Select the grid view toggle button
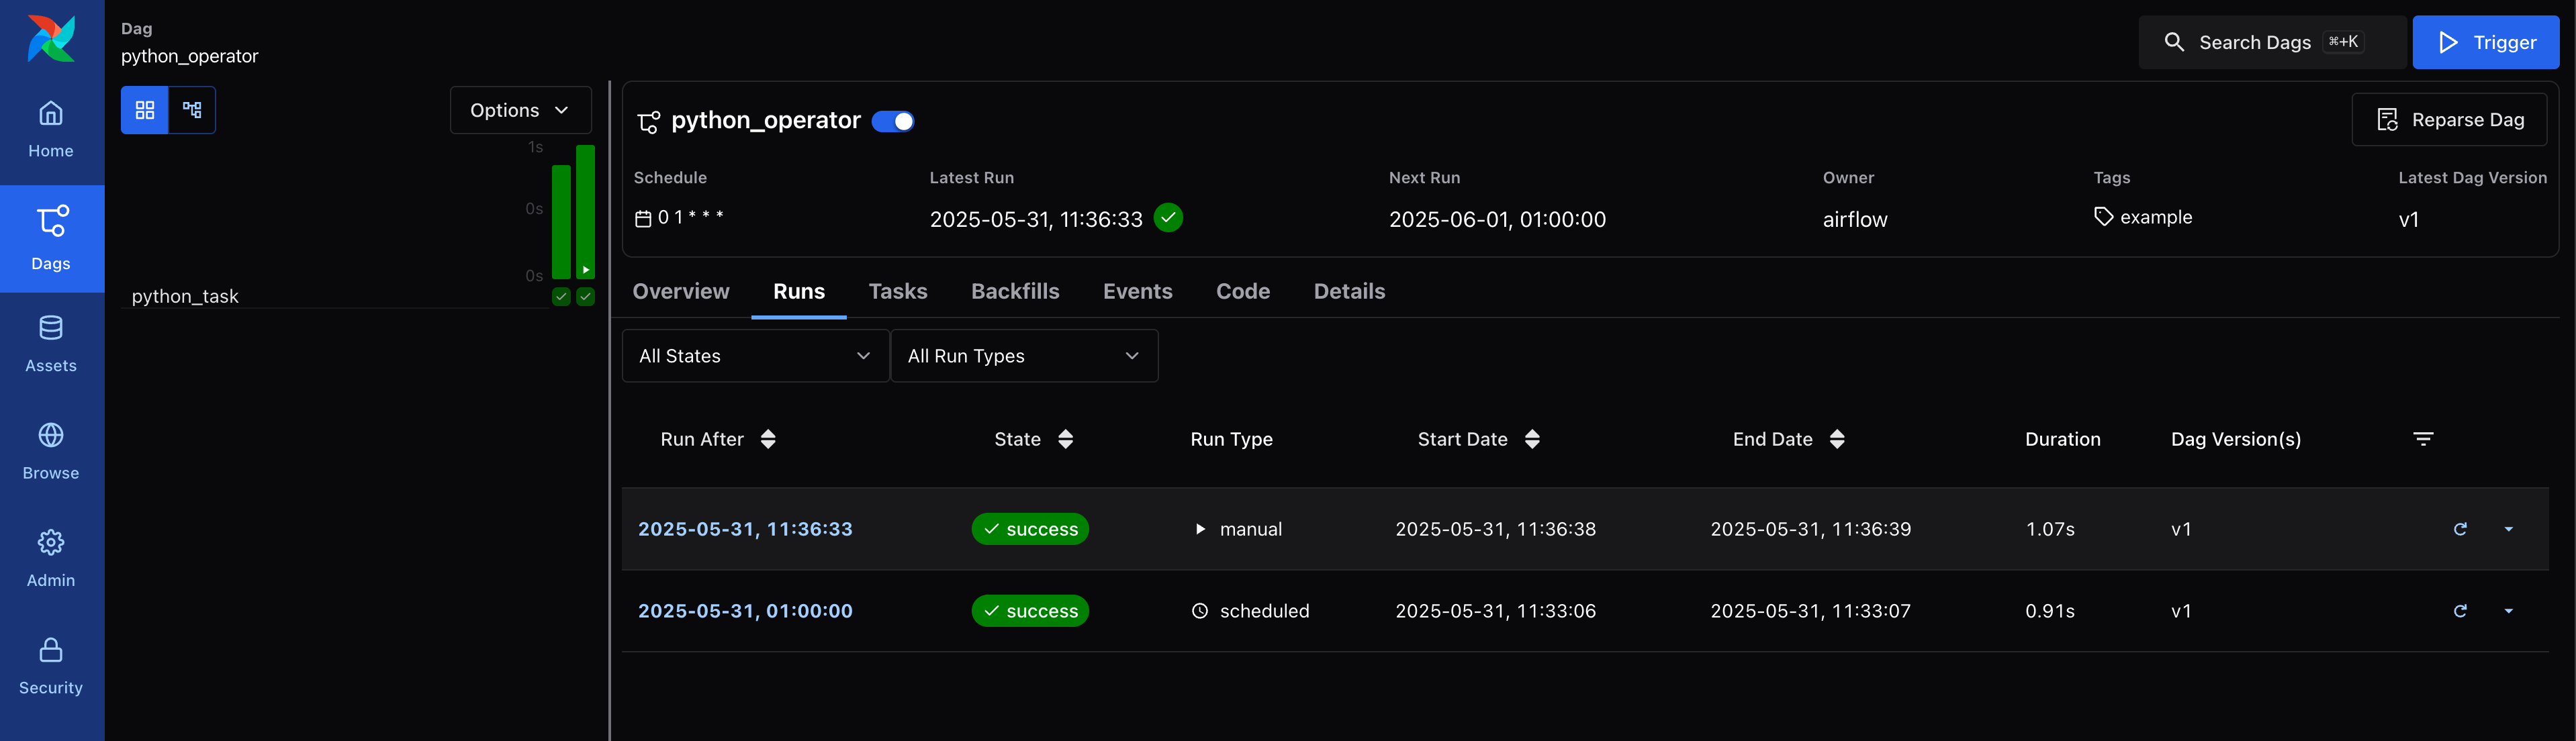Viewport: 2576px width, 741px height. [145, 110]
